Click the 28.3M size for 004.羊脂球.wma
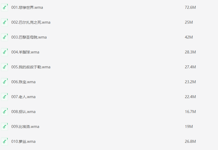 [x=190, y=52]
